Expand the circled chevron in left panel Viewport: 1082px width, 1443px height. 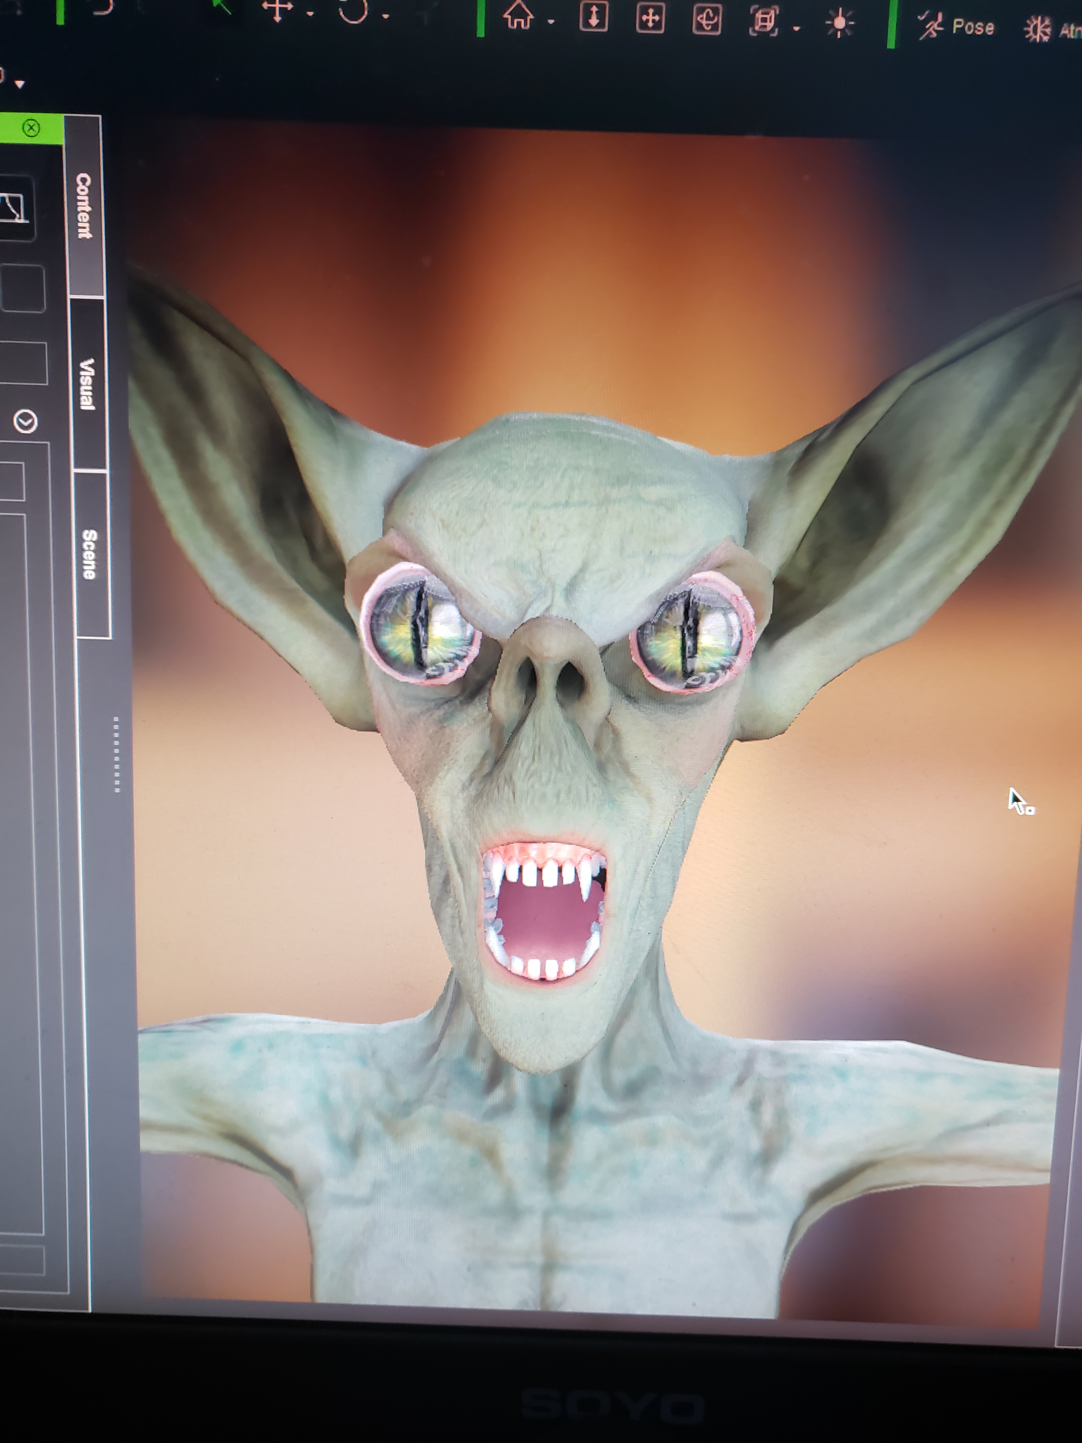[x=25, y=422]
